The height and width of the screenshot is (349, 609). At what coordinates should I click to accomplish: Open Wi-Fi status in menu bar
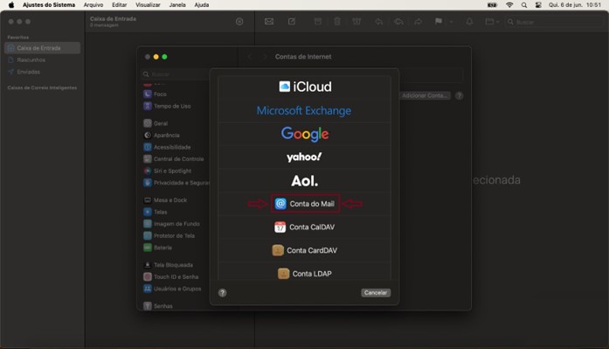(x=509, y=4)
